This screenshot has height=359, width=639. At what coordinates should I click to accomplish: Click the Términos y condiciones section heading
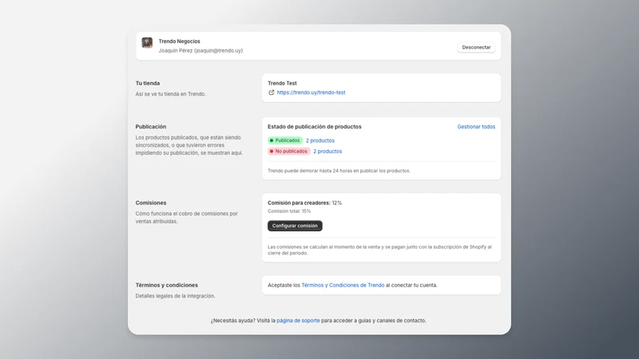pyautogui.click(x=167, y=285)
